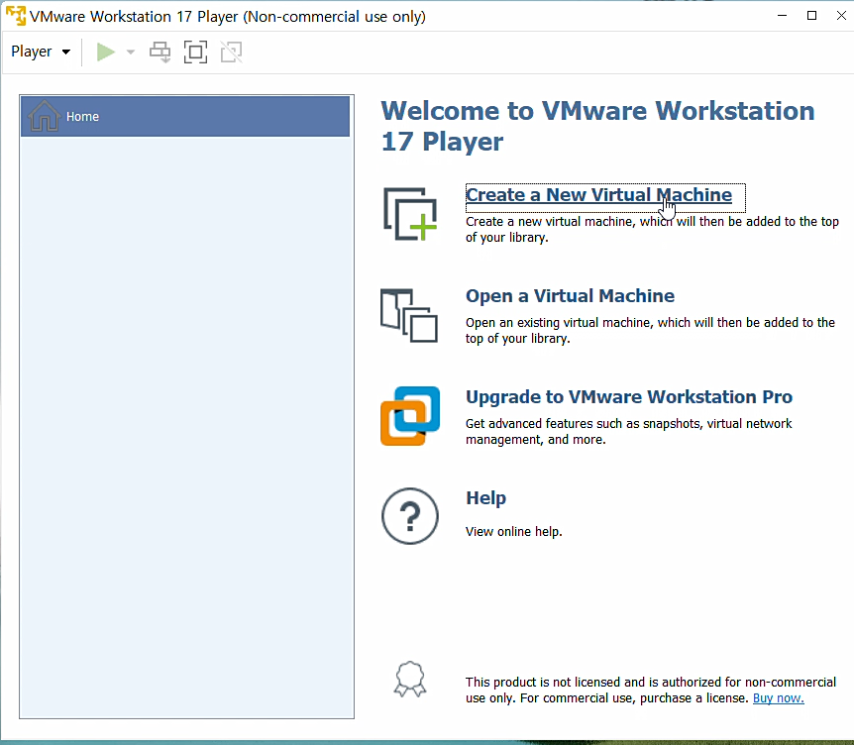Screen dimensions: 854x745
Task: Click the house icon next to Home
Action: pos(45,116)
